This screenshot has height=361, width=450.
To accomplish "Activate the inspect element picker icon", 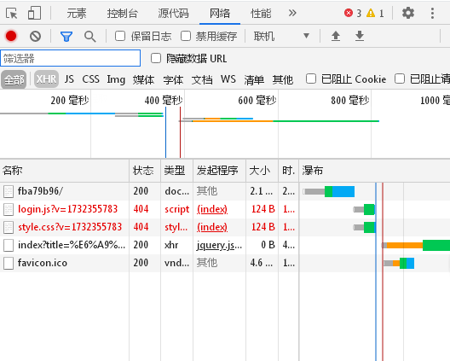I will tap(11, 13).
